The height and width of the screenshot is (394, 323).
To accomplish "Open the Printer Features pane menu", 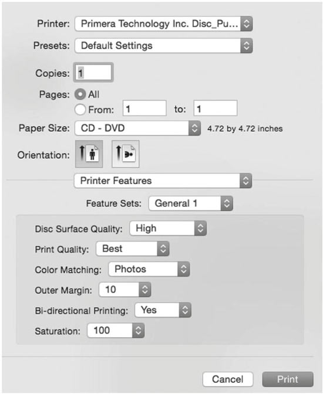I will click(163, 181).
